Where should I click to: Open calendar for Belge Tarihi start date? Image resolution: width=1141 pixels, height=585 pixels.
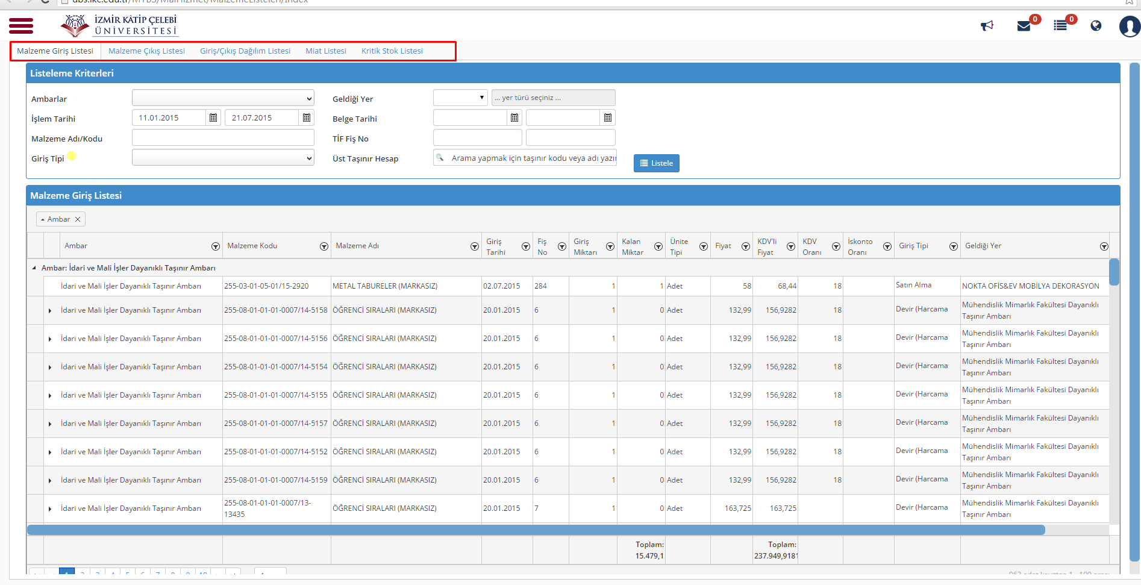coord(514,117)
